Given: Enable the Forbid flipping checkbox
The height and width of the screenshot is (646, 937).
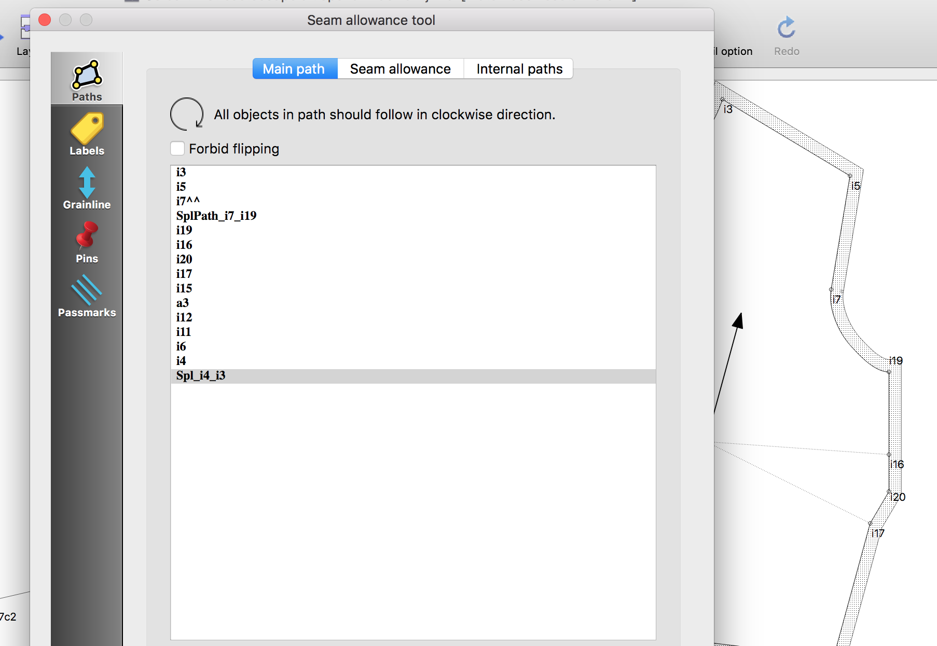Looking at the screenshot, I should pyautogui.click(x=178, y=149).
